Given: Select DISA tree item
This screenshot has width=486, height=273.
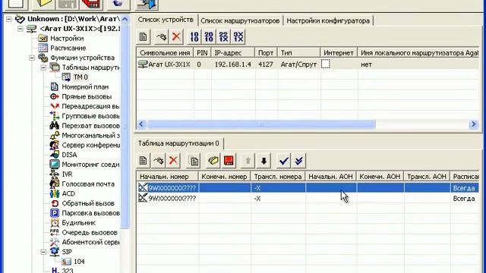Looking at the screenshot, I should 69,155.
